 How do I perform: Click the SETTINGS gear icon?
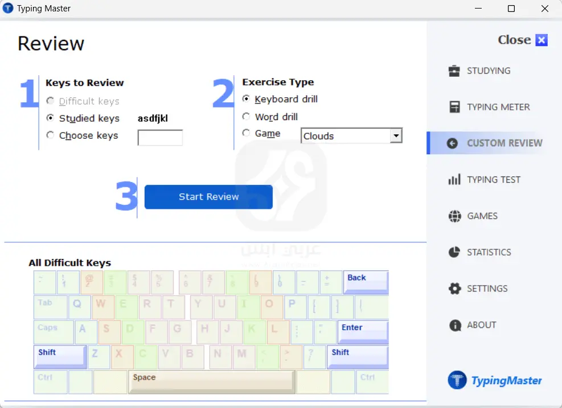coord(454,289)
